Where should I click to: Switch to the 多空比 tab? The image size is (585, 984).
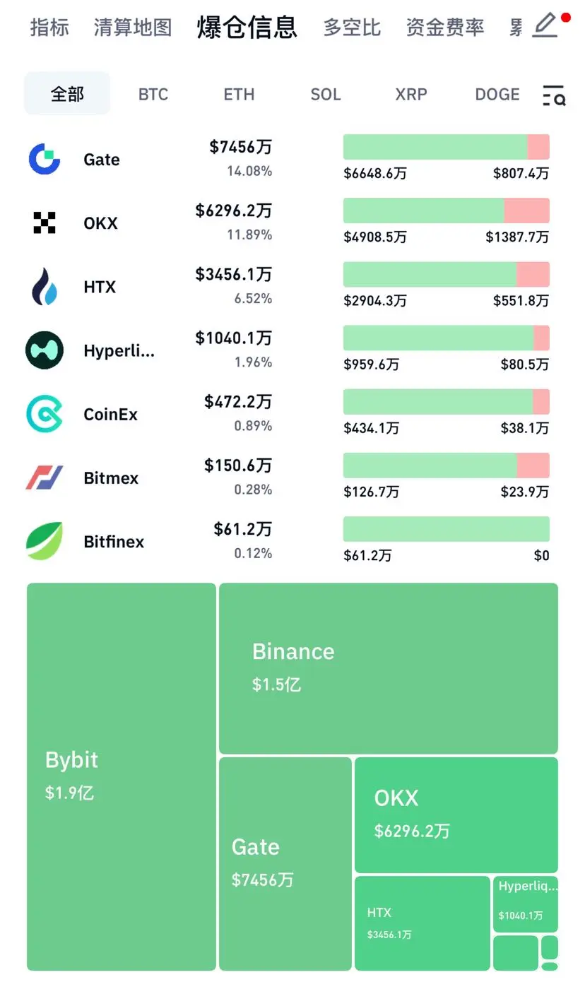click(x=352, y=28)
